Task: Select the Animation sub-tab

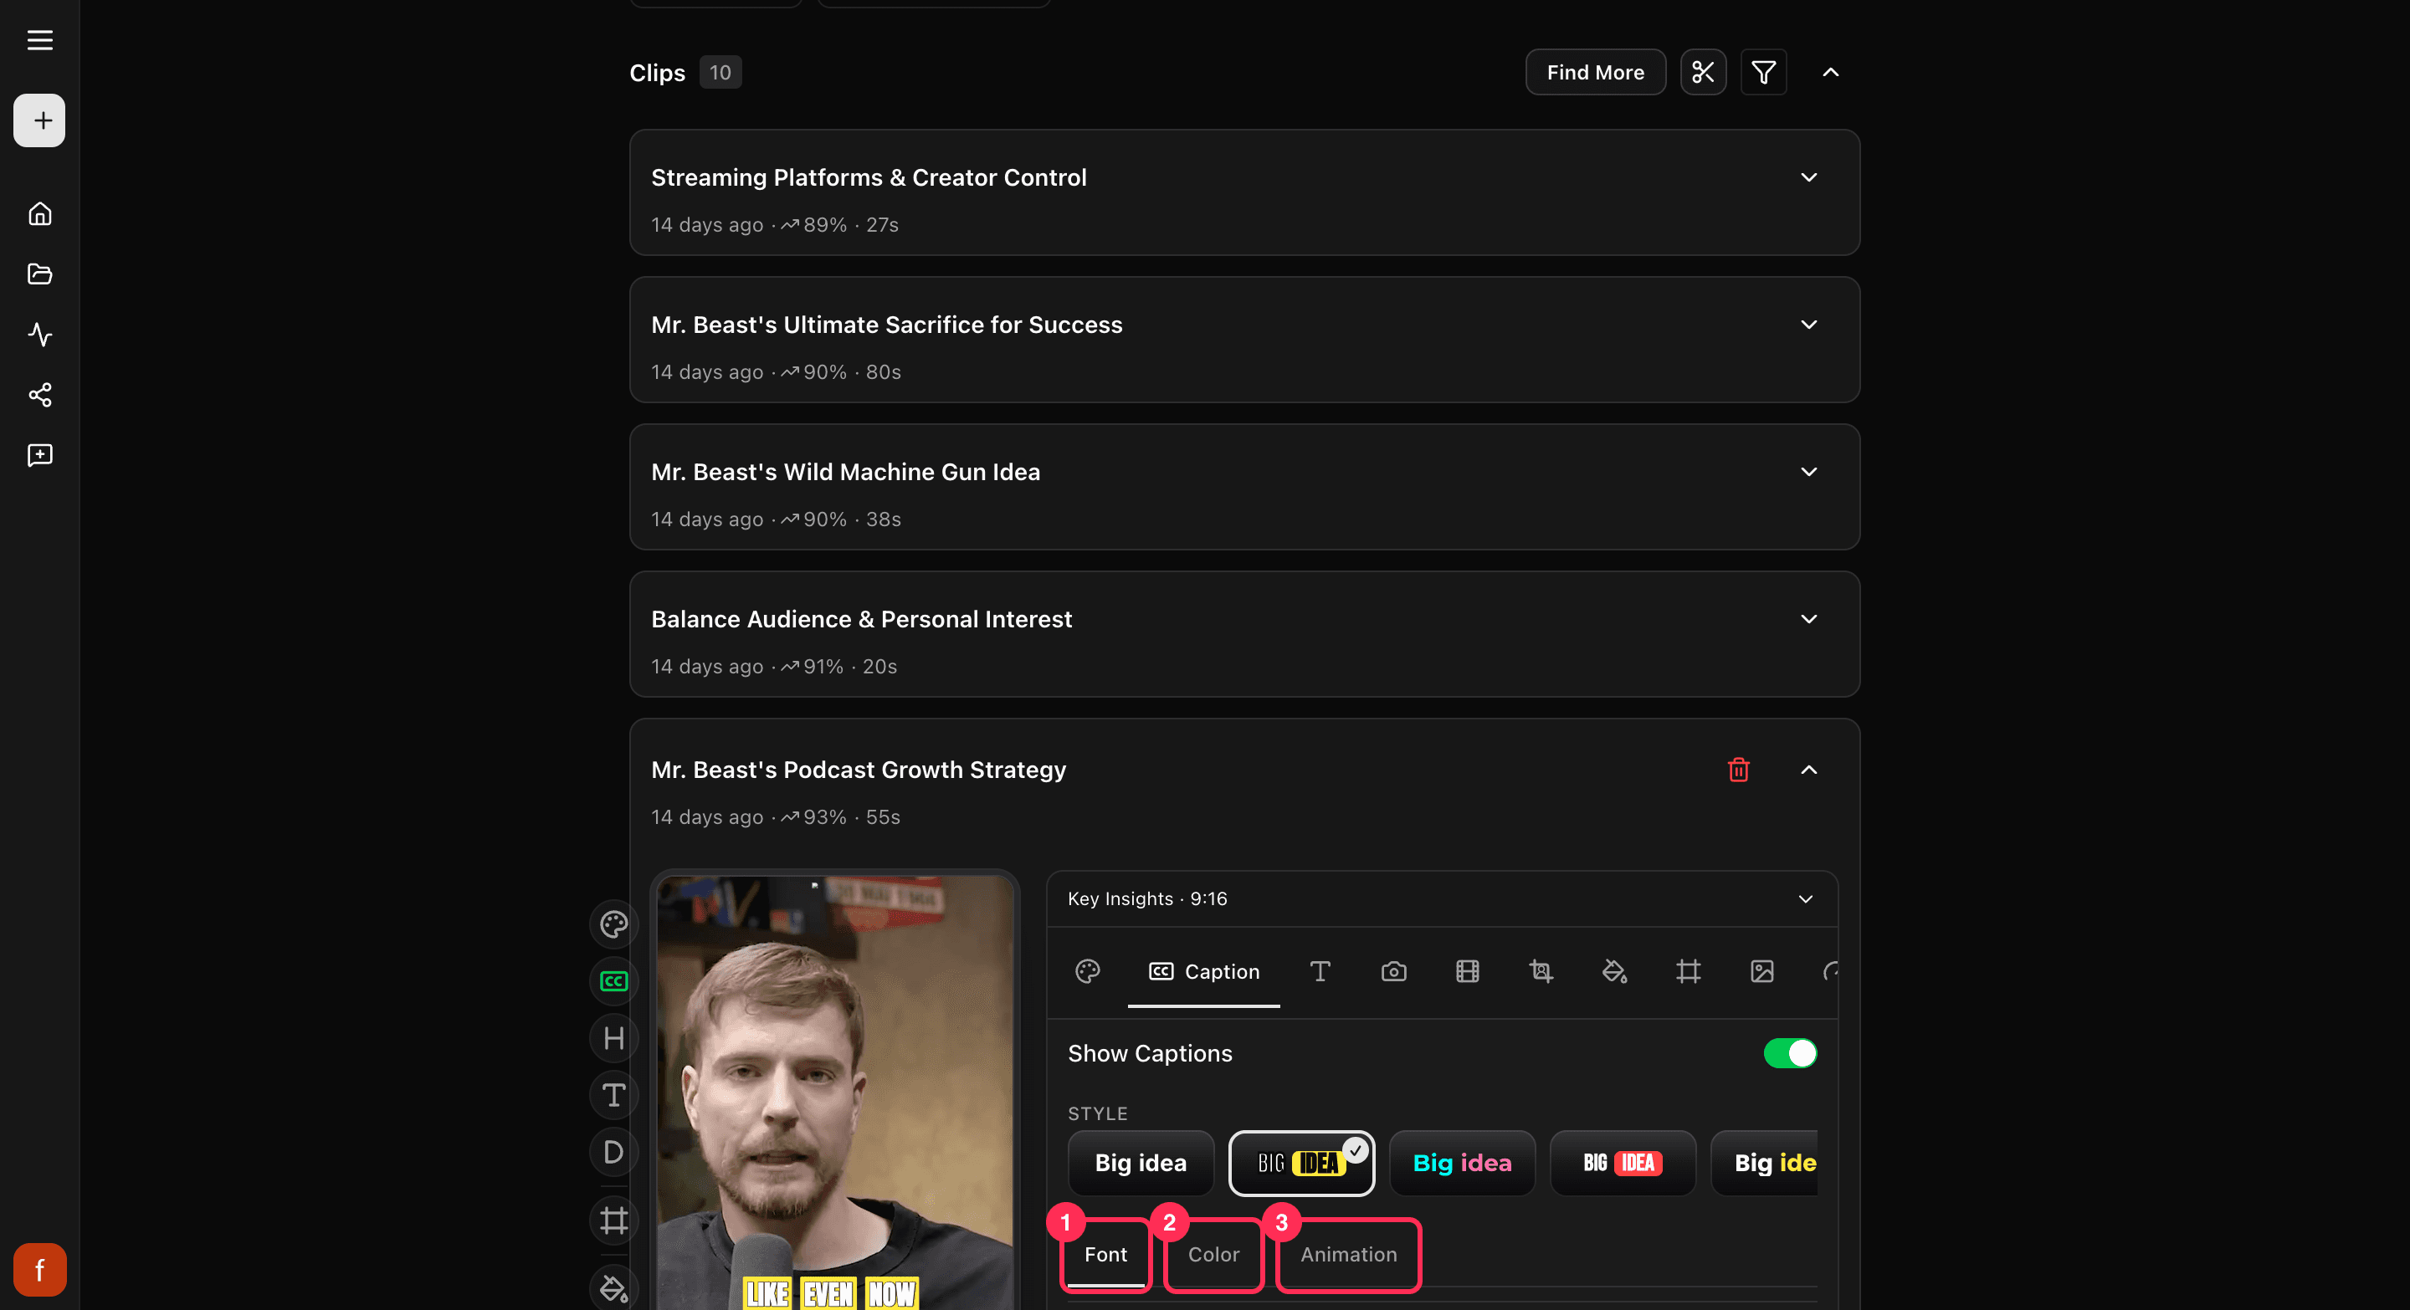Action: coord(1348,1255)
